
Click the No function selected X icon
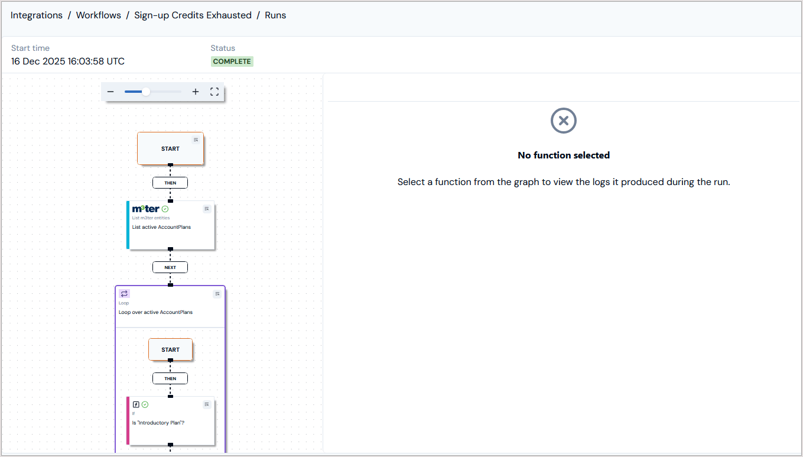pos(564,121)
